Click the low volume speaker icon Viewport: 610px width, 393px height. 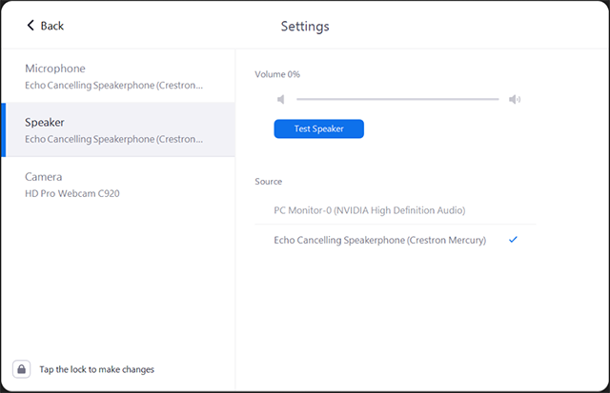click(x=281, y=99)
